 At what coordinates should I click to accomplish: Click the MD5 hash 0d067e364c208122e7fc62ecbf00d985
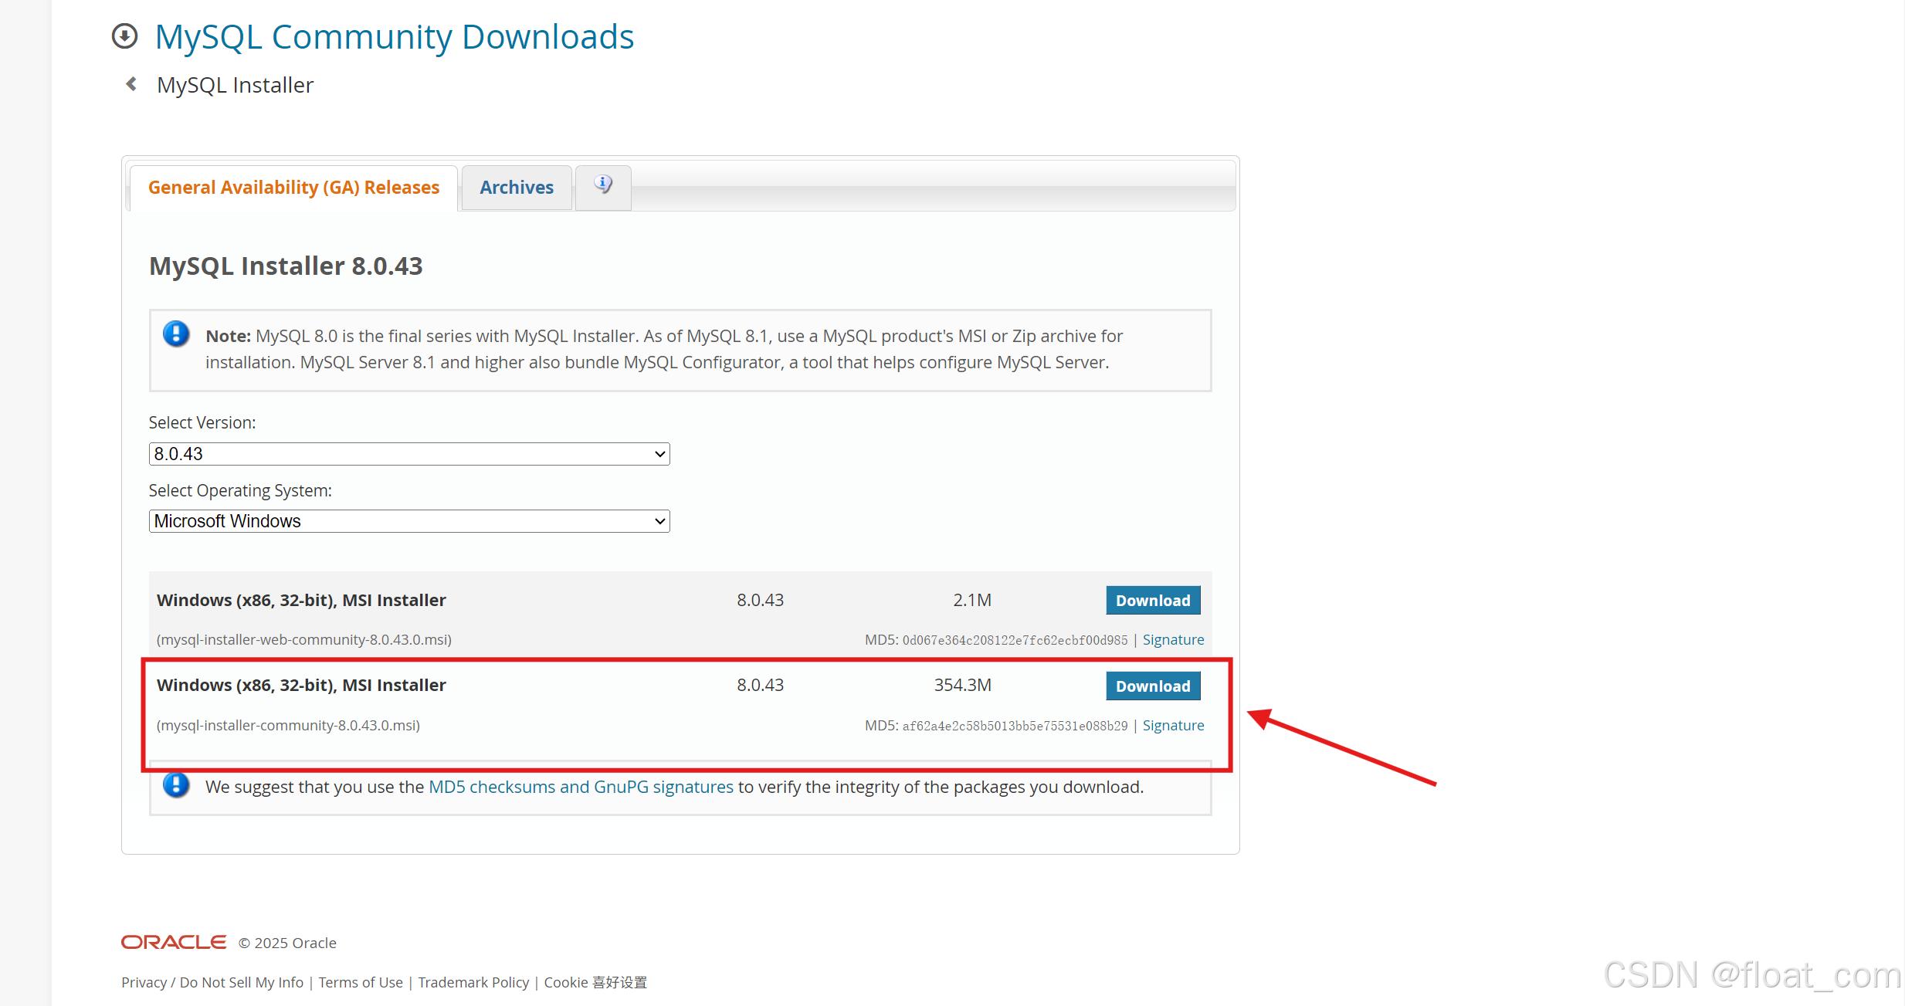(x=1015, y=640)
